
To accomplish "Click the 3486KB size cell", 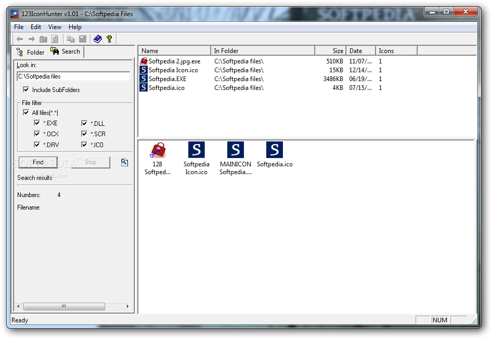I will [x=333, y=79].
